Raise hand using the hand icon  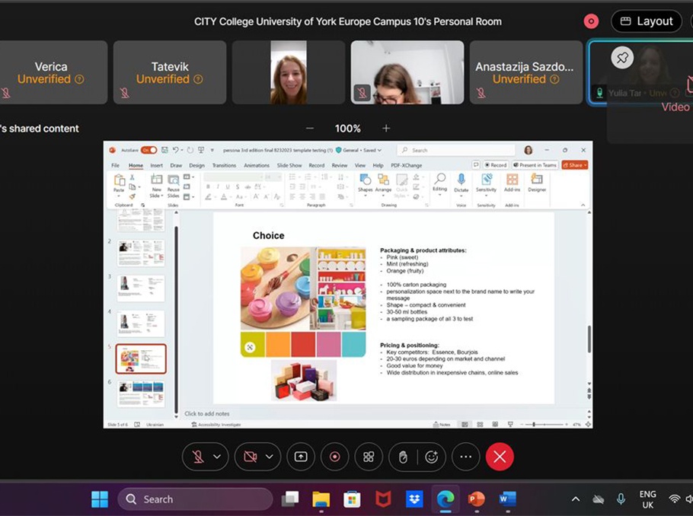[403, 457]
